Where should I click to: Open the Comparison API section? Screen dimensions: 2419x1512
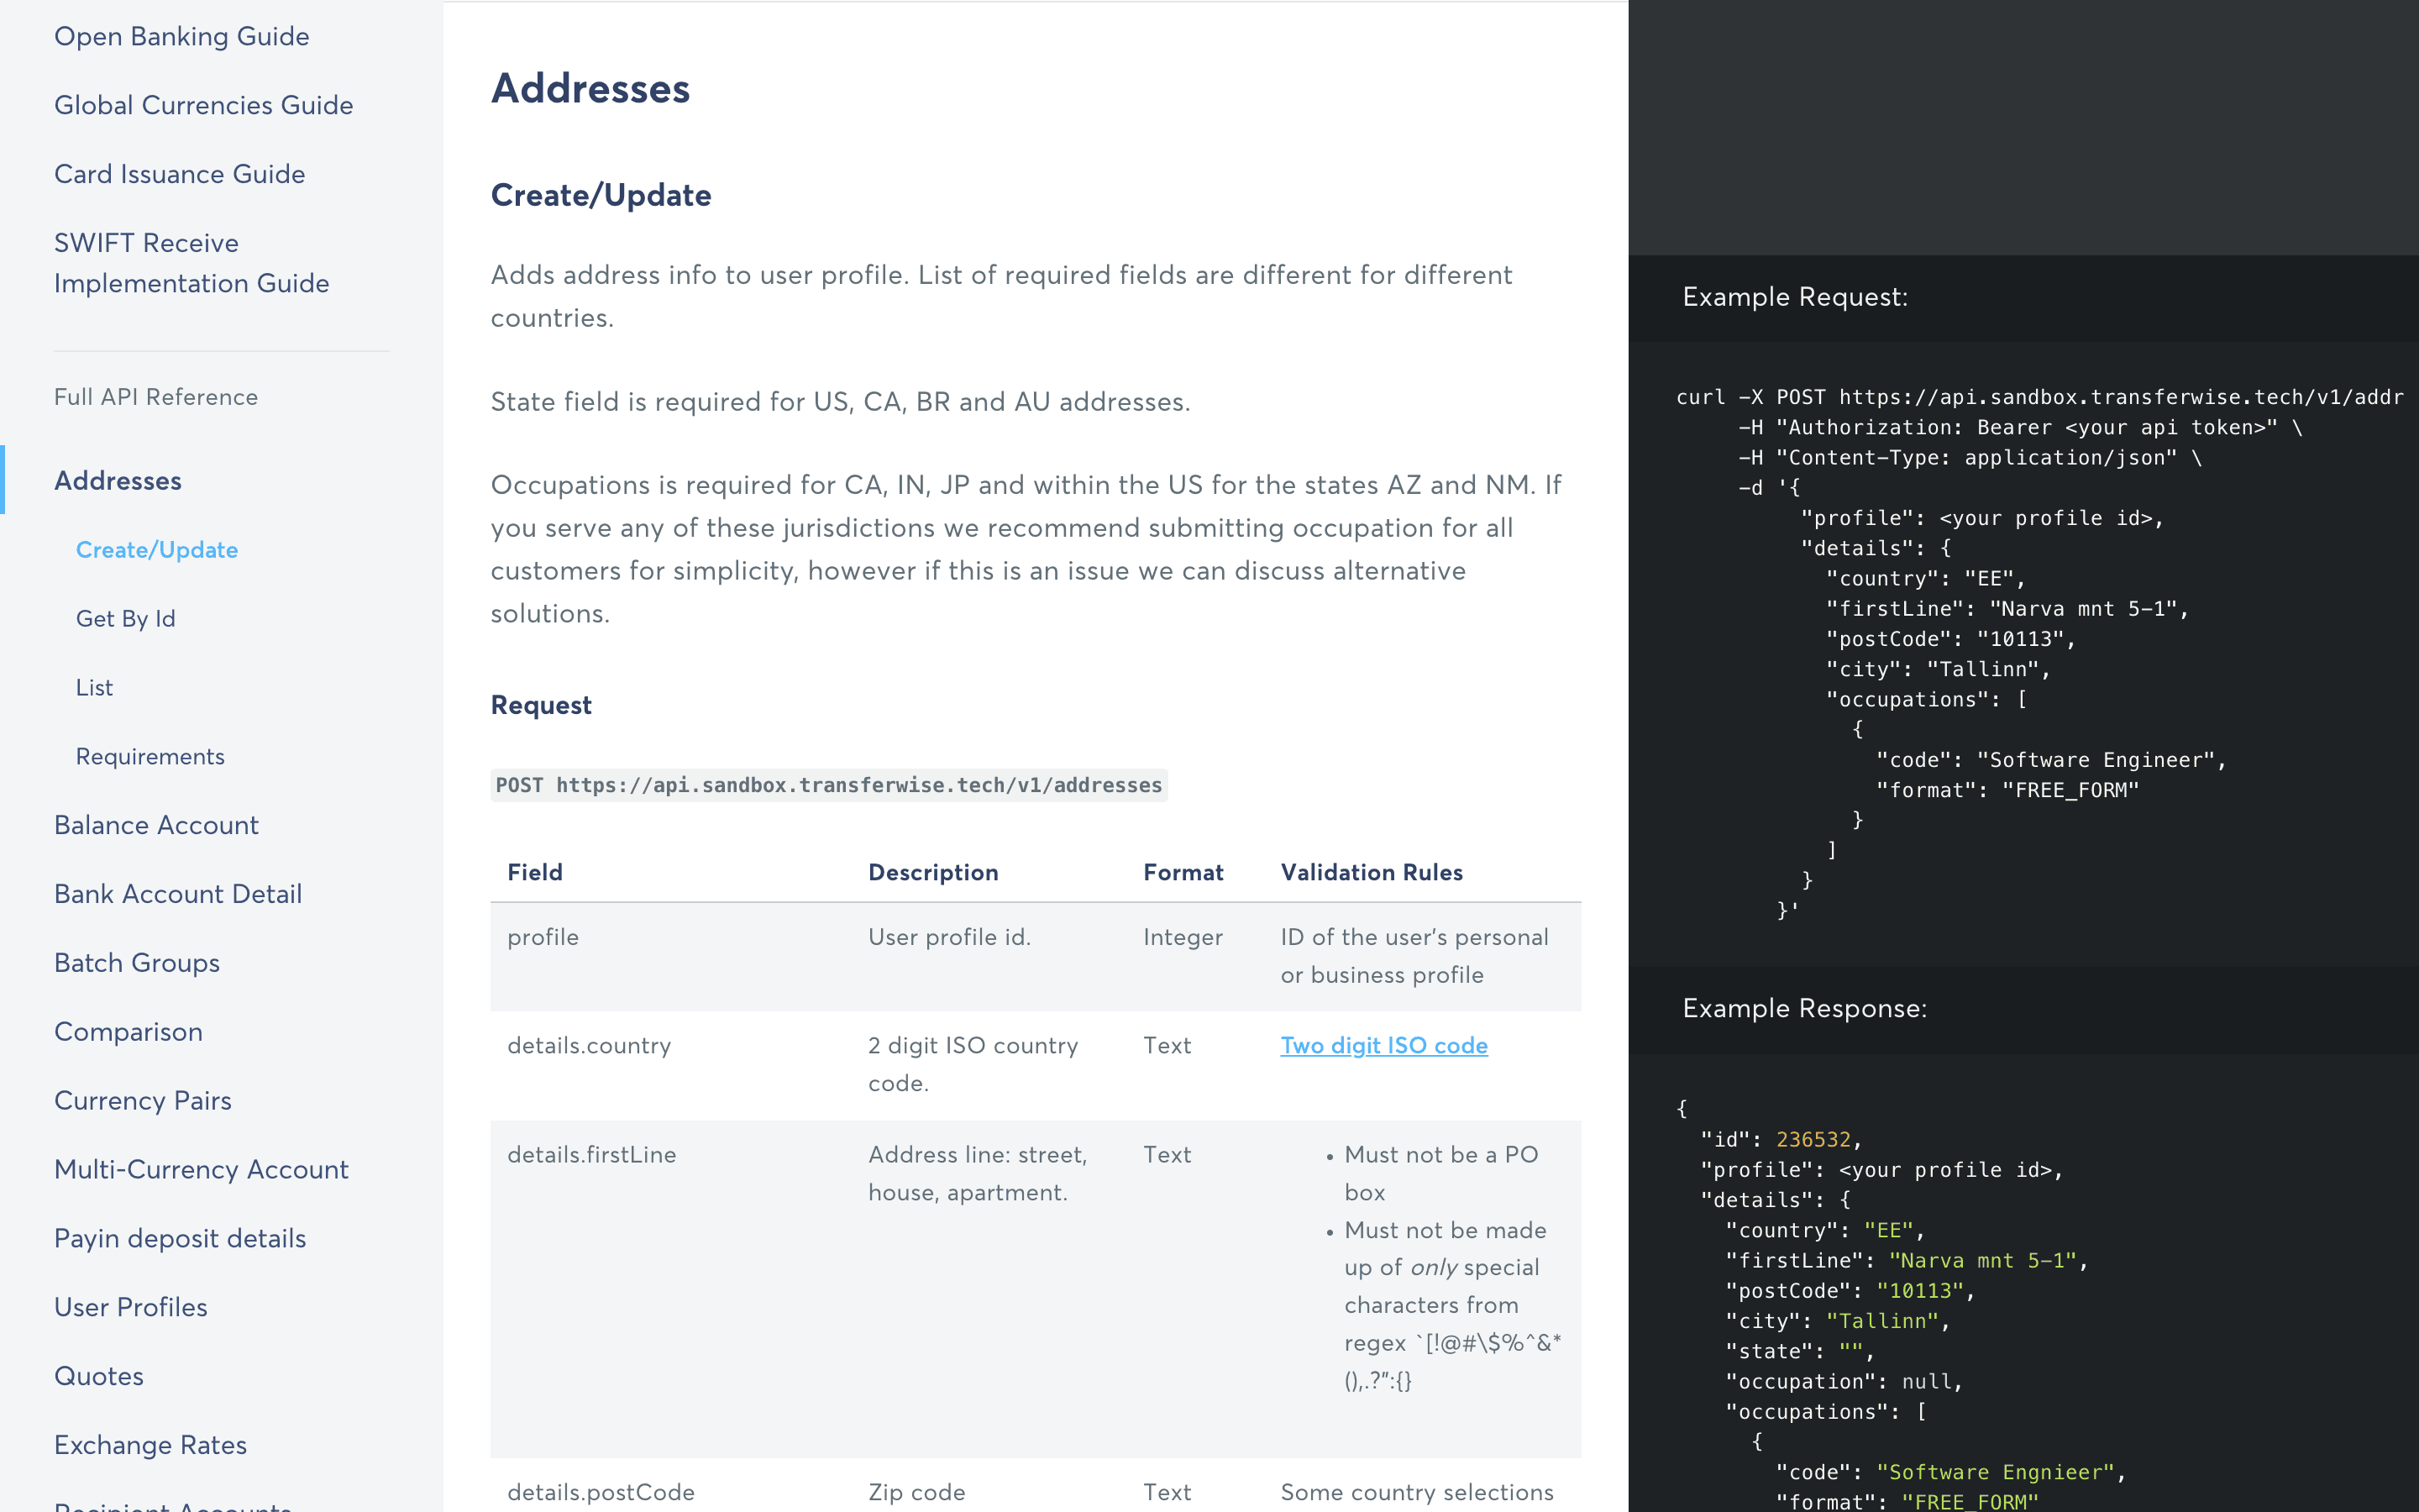tap(128, 1032)
